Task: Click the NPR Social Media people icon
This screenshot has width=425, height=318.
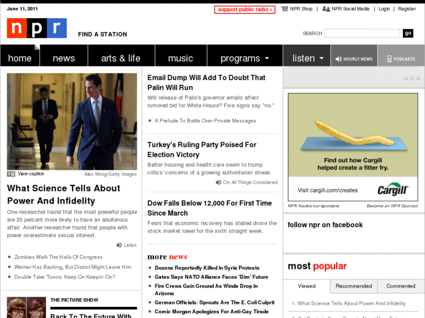Action: (326, 9)
